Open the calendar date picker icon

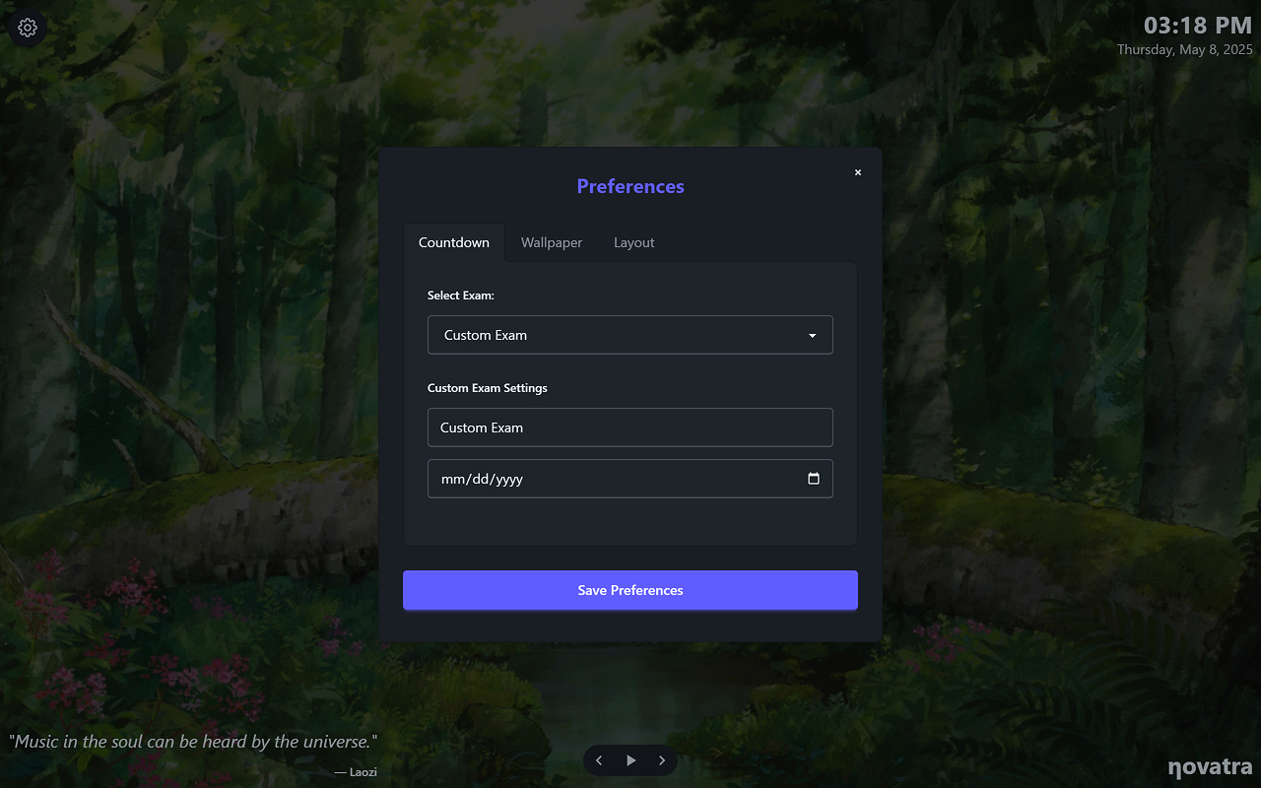[x=814, y=479]
